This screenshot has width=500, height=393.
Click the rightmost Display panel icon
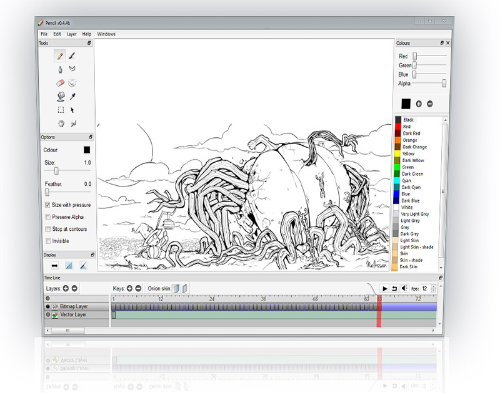pyautogui.click(x=83, y=265)
